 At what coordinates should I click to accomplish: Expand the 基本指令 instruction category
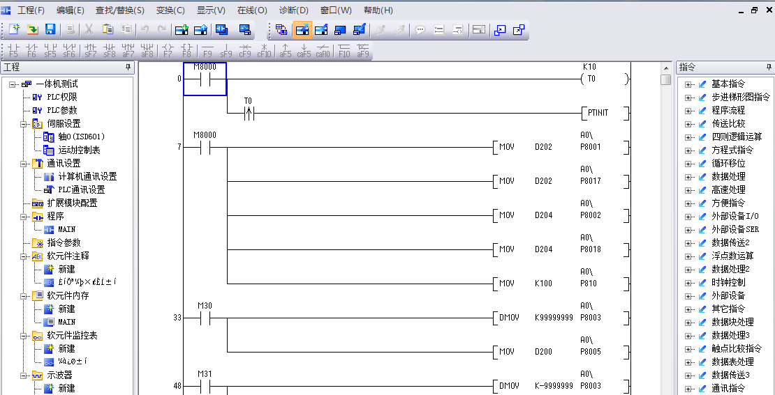(688, 84)
